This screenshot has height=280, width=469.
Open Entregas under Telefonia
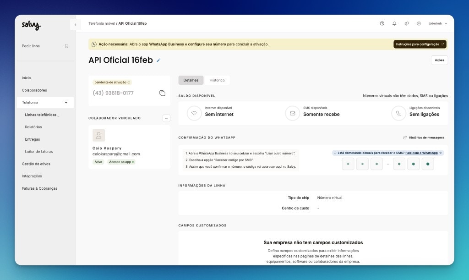[x=33, y=139]
